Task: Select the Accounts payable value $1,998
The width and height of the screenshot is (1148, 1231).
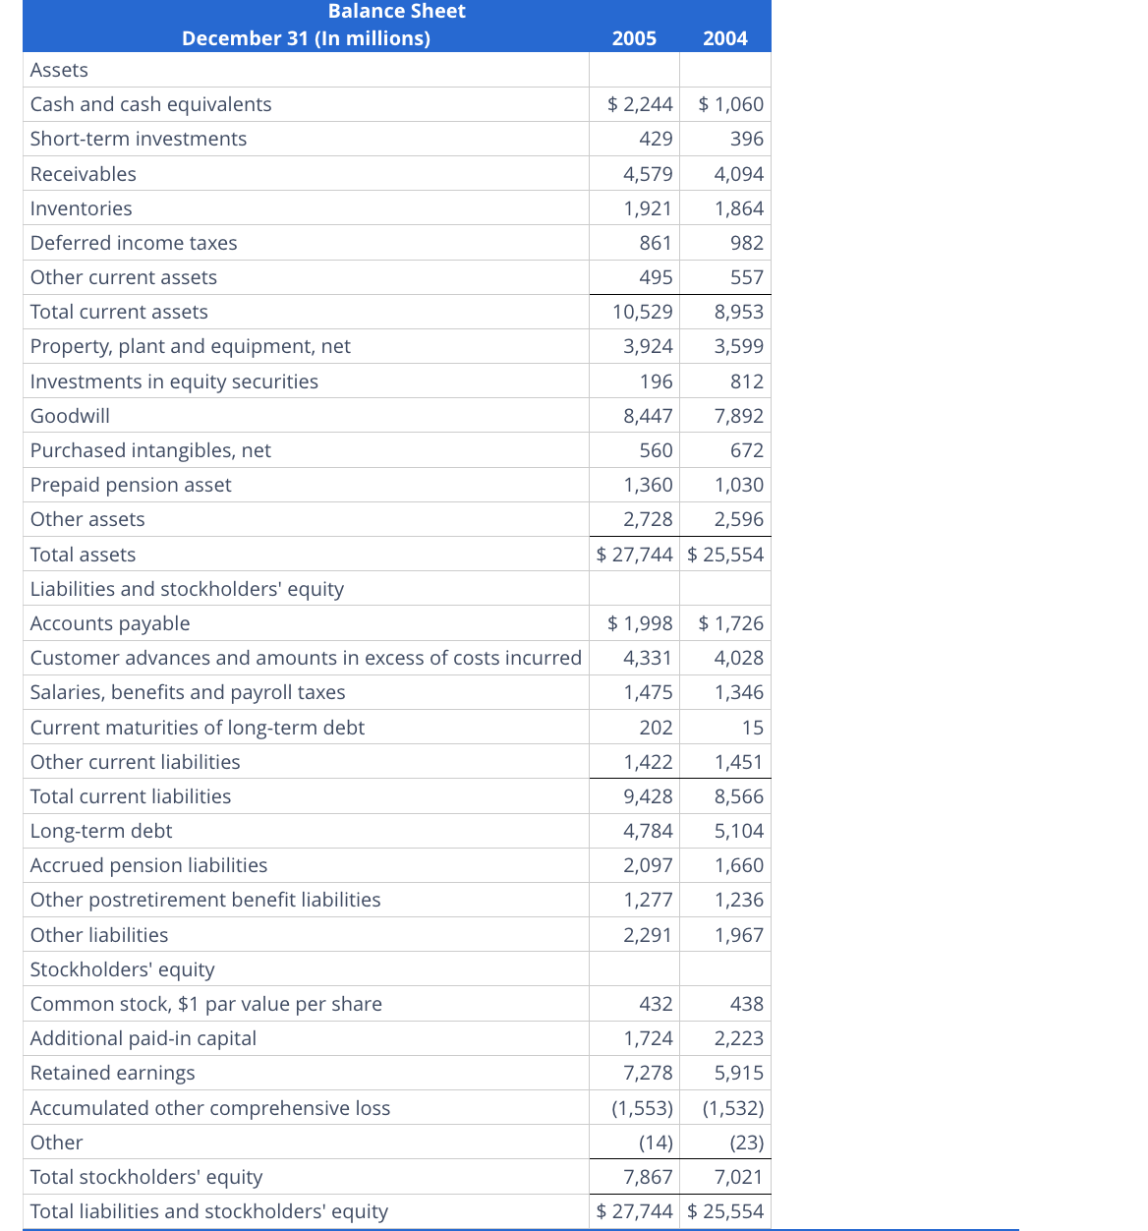Action: click(x=634, y=622)
